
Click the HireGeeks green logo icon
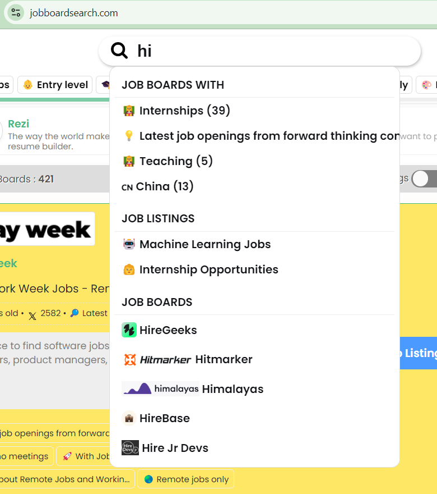coord(129,330)
